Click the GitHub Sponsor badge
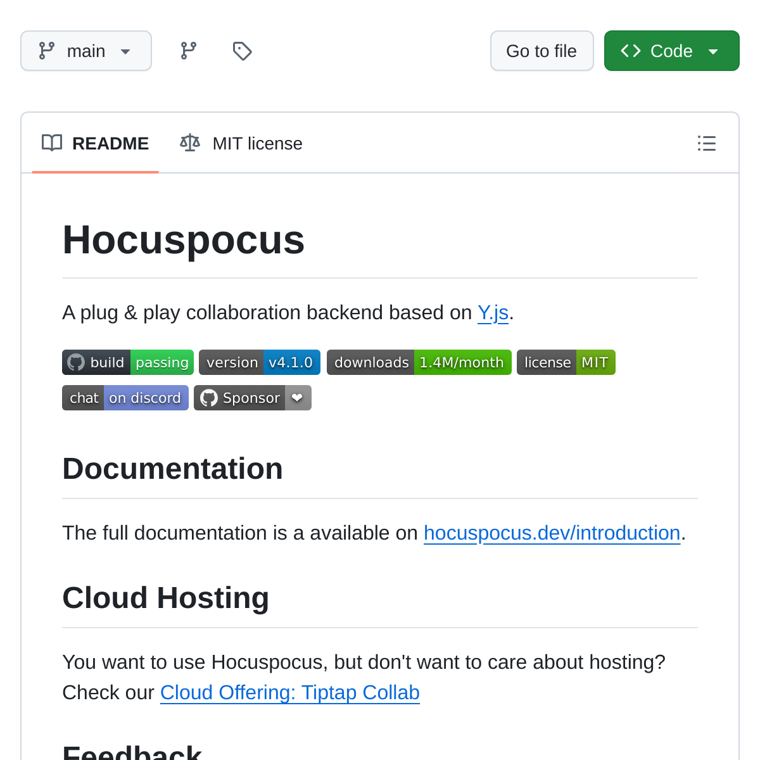 (x=253, y=398)
